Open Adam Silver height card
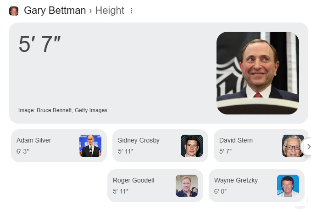The width and height of the screenshot is (311, 211). click(x=59, y=146)
